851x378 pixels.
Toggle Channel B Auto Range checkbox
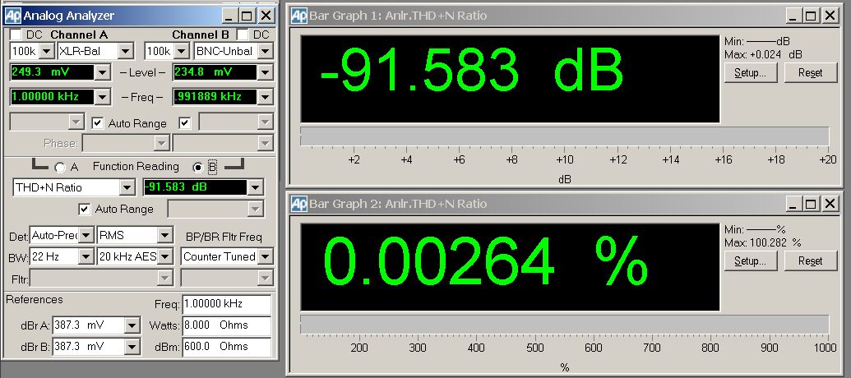click(x=185, y=123)
